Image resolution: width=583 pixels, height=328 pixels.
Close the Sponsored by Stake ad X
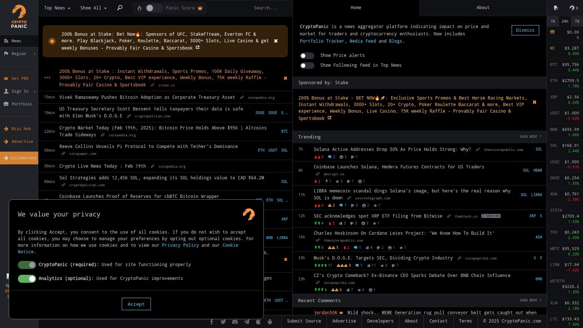(x=535, y=102)
